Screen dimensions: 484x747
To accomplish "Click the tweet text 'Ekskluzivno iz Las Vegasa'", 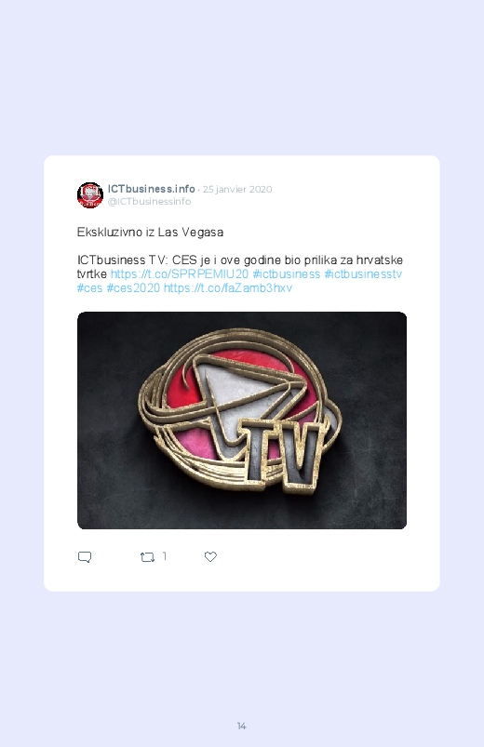I will (150, 232).
